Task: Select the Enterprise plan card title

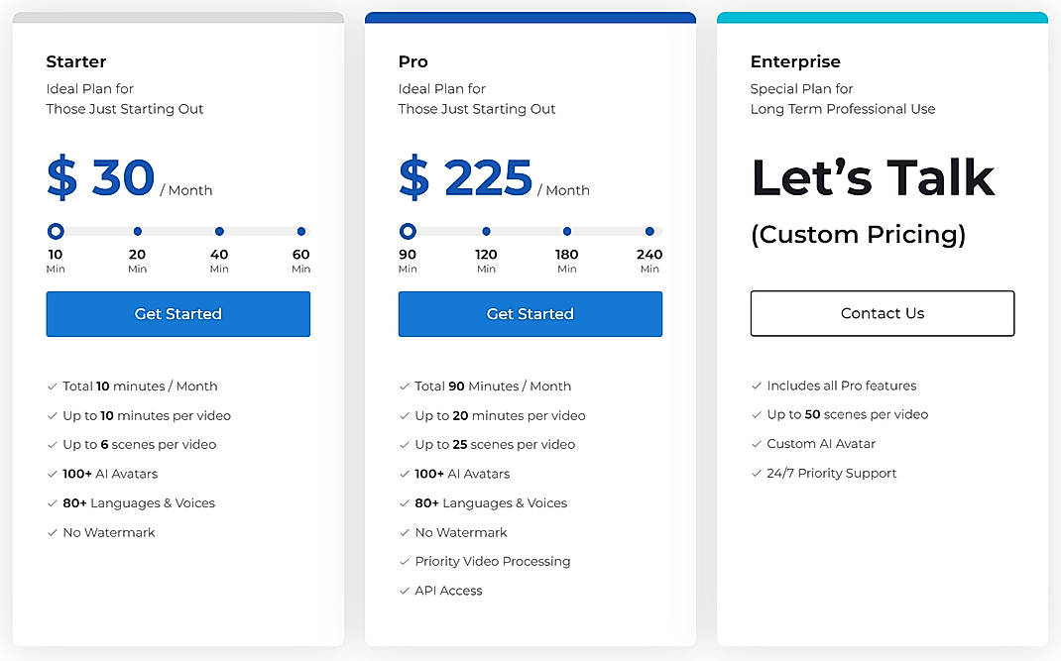Action: pyautogui.click(x=795, y=61)
